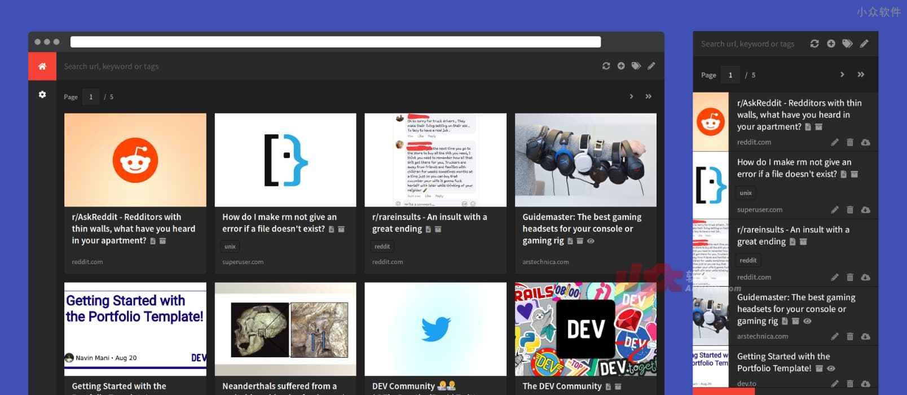Jump to the last page in main pagination

point(649,96)
